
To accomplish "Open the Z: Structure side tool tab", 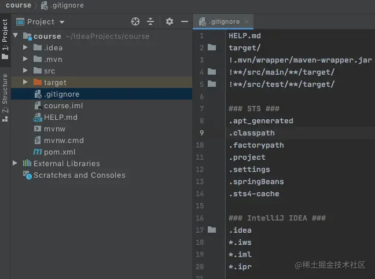I will pyautogui.click(x=5, y=98).
